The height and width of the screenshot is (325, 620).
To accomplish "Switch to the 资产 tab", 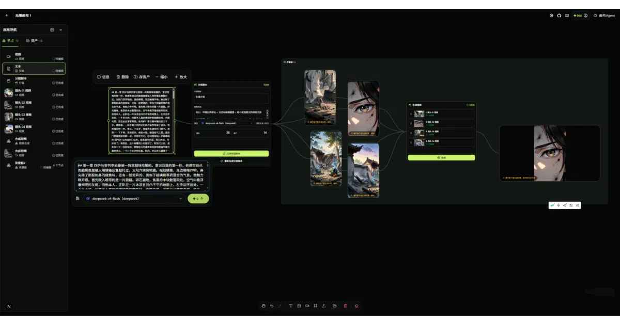I will 34,40.
